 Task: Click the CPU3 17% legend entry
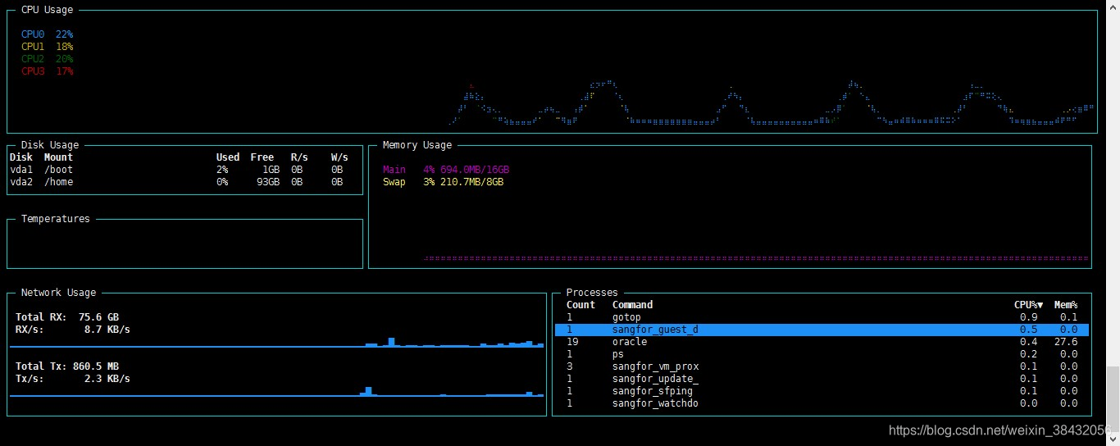(47, 71)
